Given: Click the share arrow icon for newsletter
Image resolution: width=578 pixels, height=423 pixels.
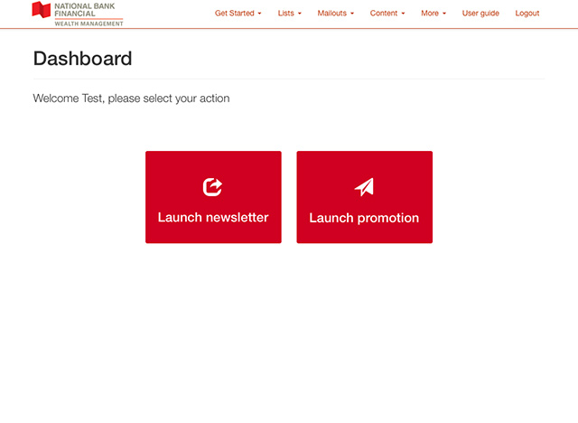Looking at the screenshot, I should click(x=213, y=186).
